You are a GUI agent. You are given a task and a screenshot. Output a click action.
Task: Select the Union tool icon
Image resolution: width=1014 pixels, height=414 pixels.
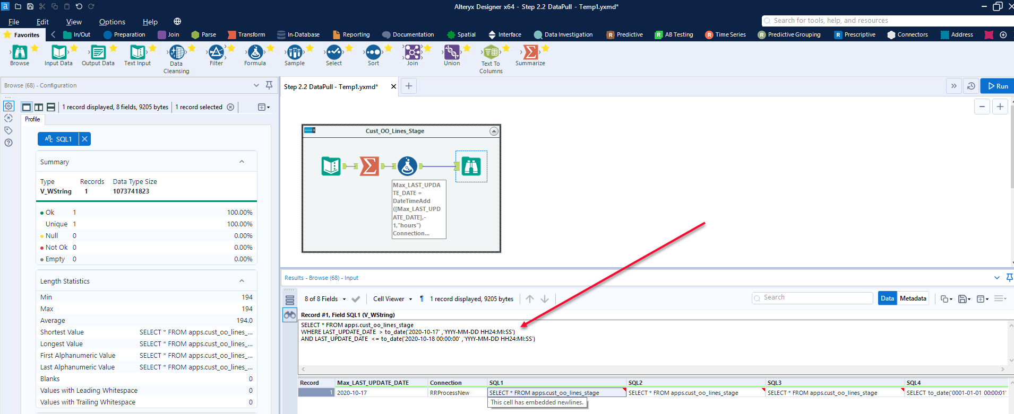tap(452, 52)
